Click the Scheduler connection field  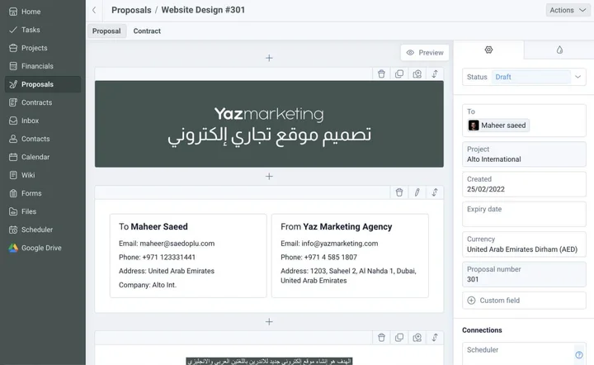pyautogui.click(x=518, y=354)
